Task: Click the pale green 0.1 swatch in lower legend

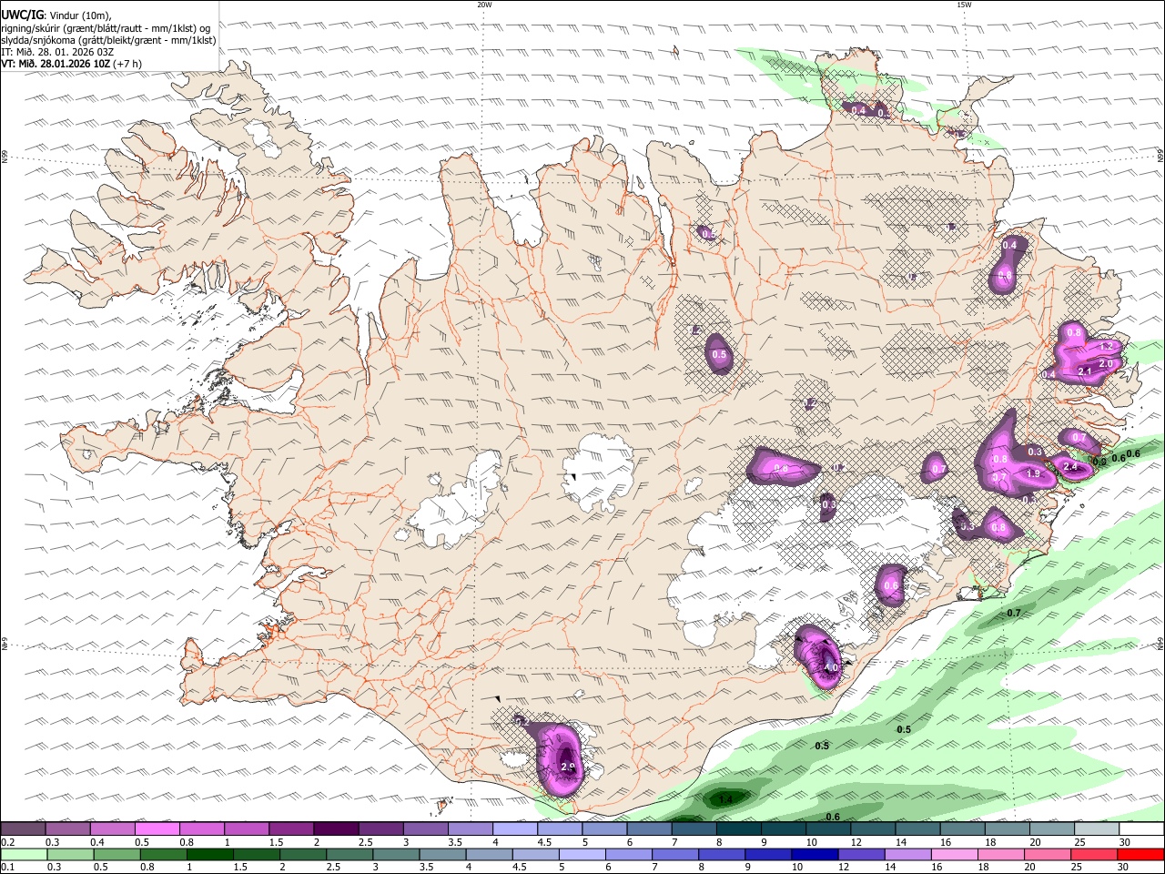Action: click(23, 854)
